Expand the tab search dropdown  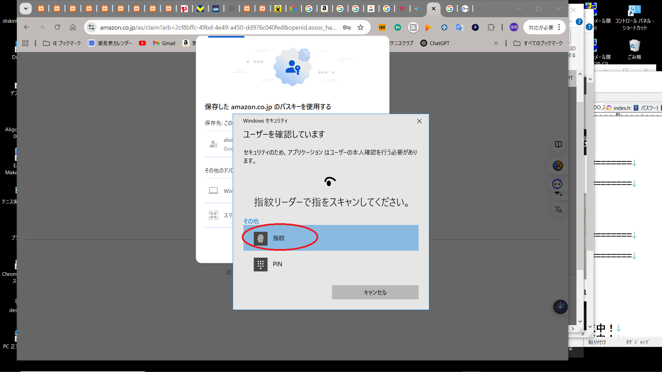[x=26, y=9]
